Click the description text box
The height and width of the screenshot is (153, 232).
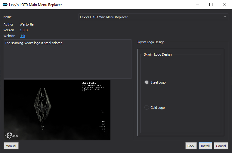click(x=67, y=59)
